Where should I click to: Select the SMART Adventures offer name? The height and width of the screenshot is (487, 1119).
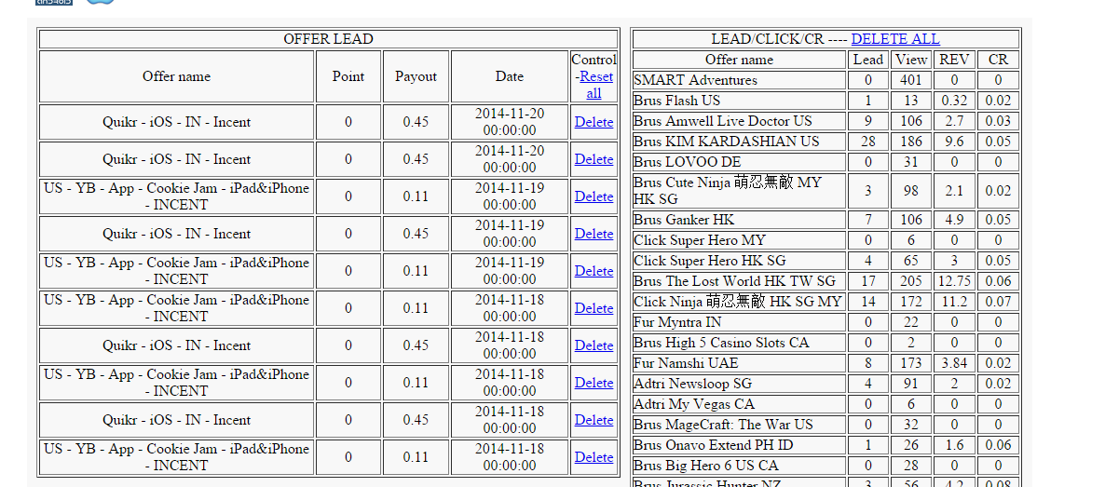[x=695, y=80]
